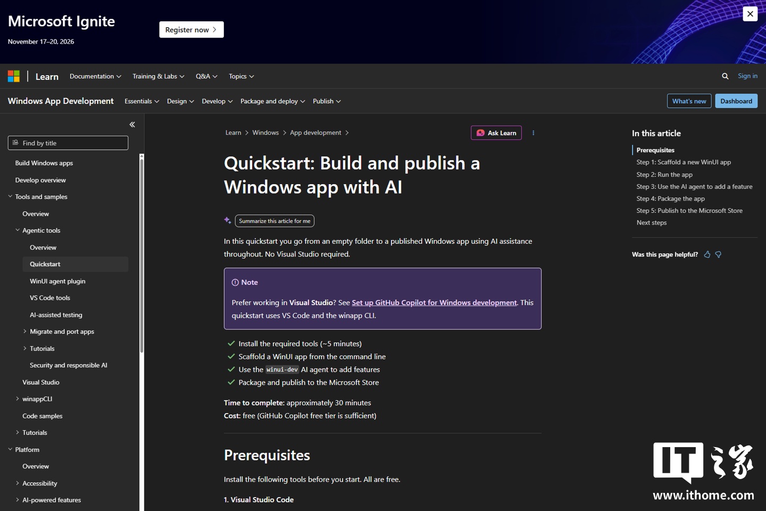Click the thumbs down feedback icon
766x511 pixels.
(x=718, y=254)
